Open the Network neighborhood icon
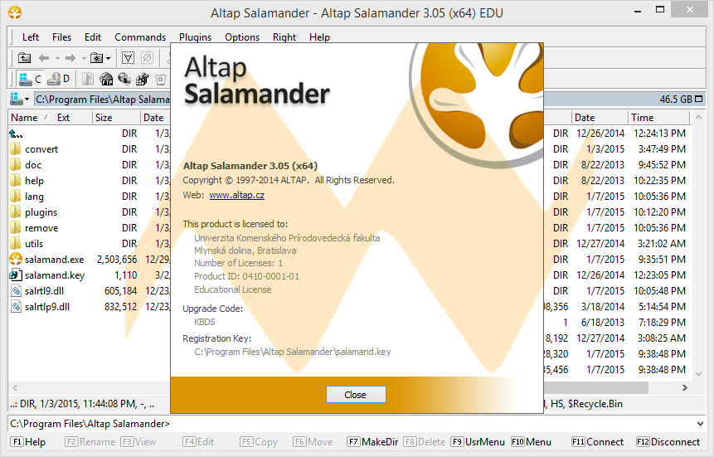The image size is (714, 457). click(x=124, y=80)
